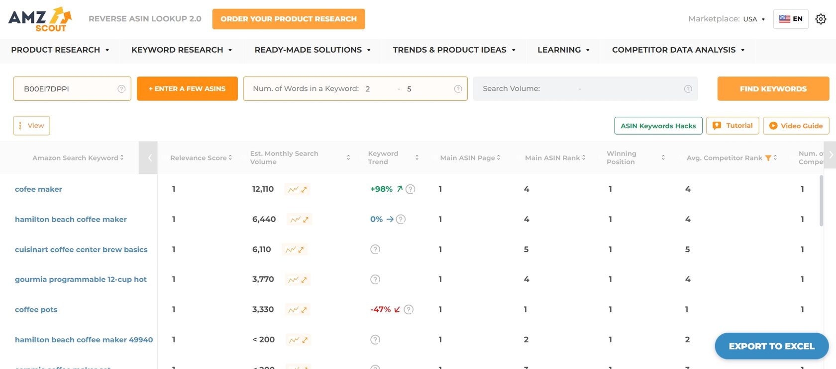Open trend chart for hamilton beach coffee maker
Screen dimensions: 836x369
[300, 220]
